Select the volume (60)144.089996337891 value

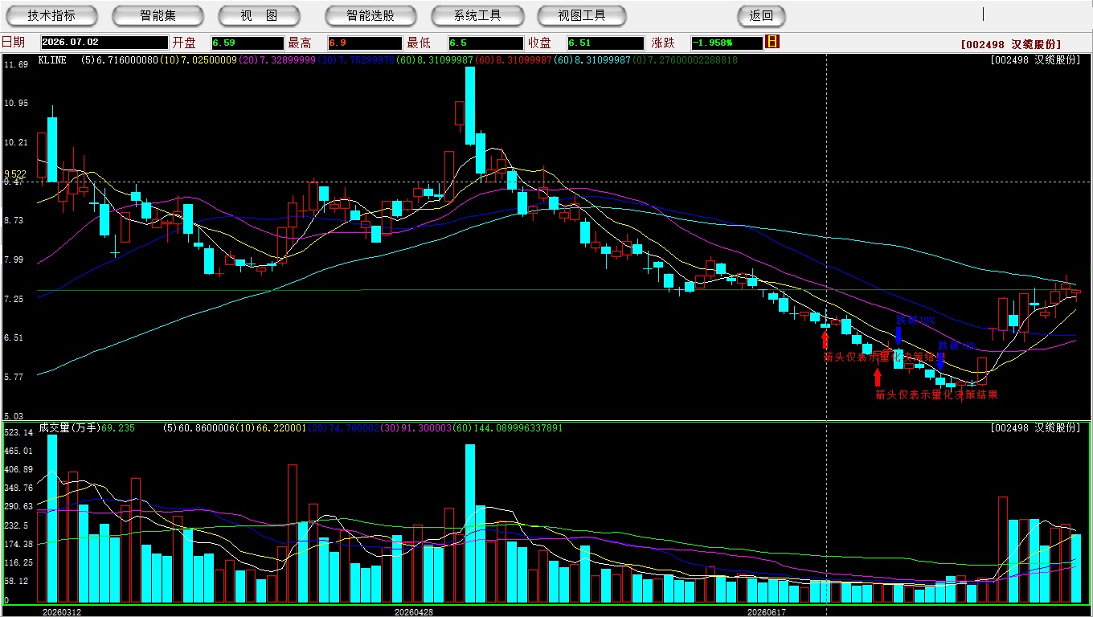pos(509,428)
